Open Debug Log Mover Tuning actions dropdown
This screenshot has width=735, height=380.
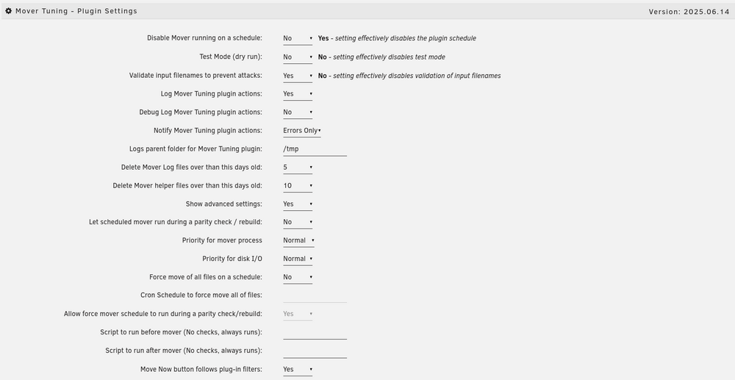298,112
